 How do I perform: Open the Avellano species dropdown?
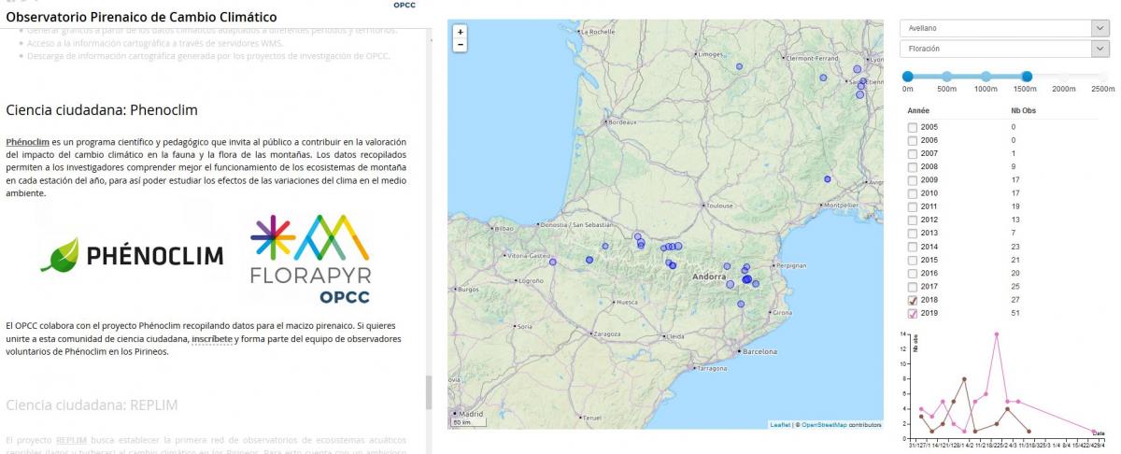tap(1003, 28)
